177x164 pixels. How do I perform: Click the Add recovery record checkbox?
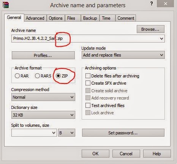click(x=88, y=98)
